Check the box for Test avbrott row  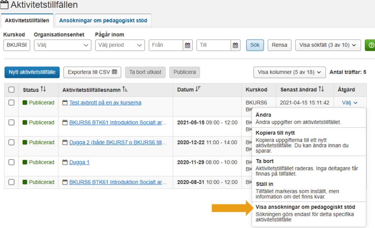11,103
